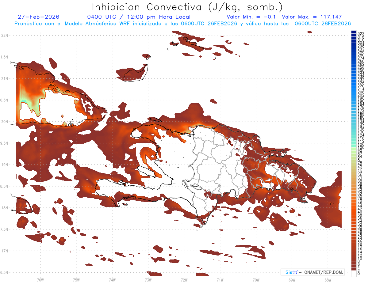Click the '202' colorbar value label

tap(361, 95)
